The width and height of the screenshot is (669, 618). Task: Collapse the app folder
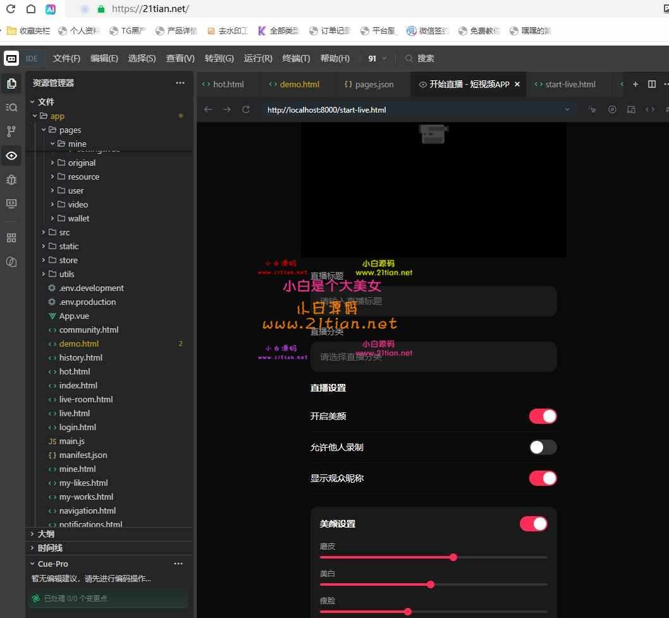[x=35, y=116]
